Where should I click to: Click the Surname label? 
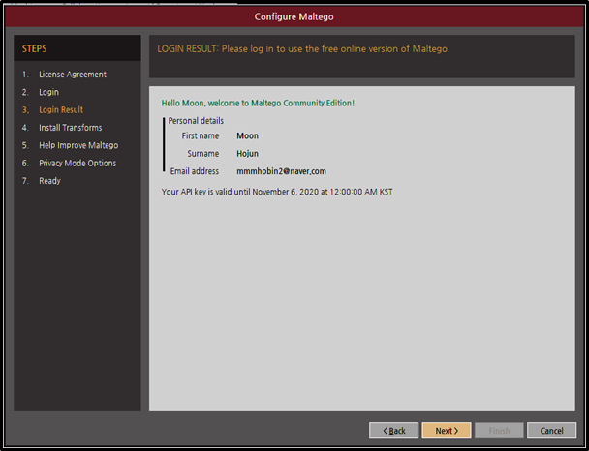point(202,154)
